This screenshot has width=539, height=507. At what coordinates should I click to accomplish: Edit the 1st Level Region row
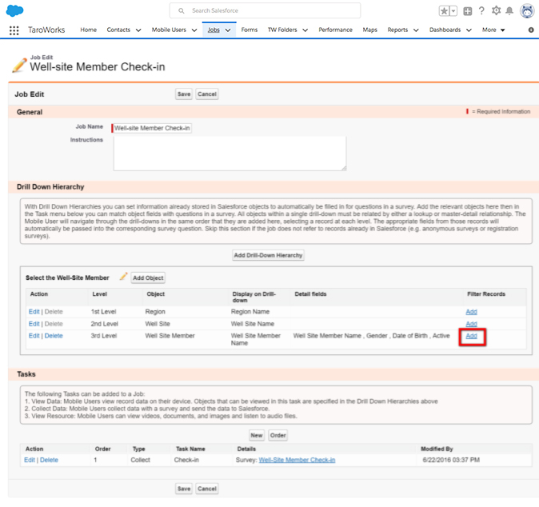tap(34, 312)
